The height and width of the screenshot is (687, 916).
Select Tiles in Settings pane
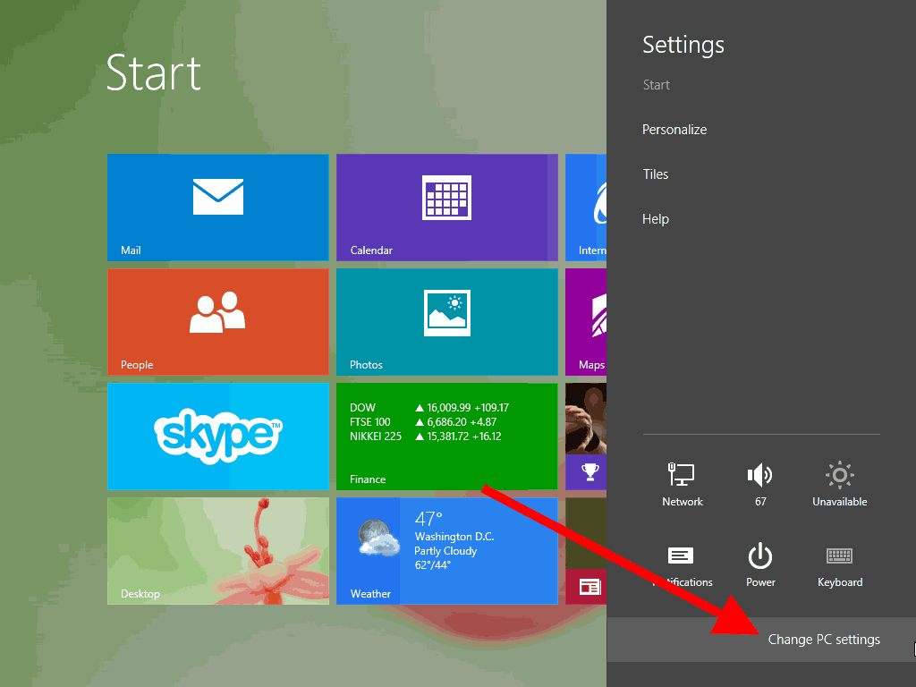click(656, 174)
